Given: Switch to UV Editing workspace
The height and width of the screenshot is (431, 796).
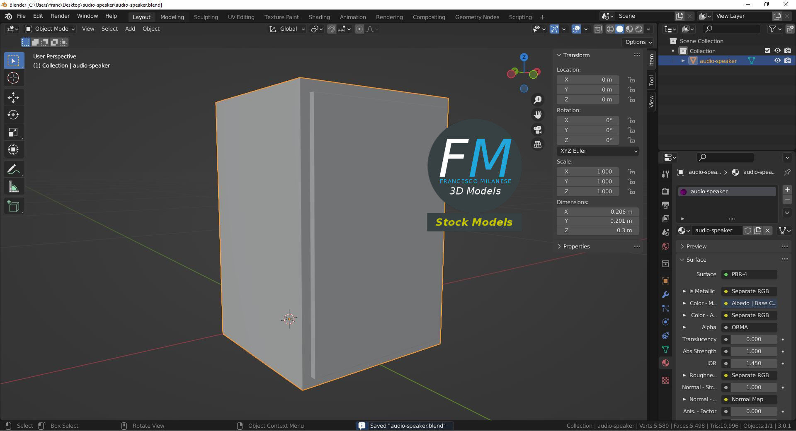Looking at the screenshot, I should click(x=241, y=17).
